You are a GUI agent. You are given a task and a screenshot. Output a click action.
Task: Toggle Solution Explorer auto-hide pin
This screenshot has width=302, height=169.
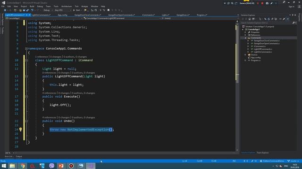(x=293, y=15)
